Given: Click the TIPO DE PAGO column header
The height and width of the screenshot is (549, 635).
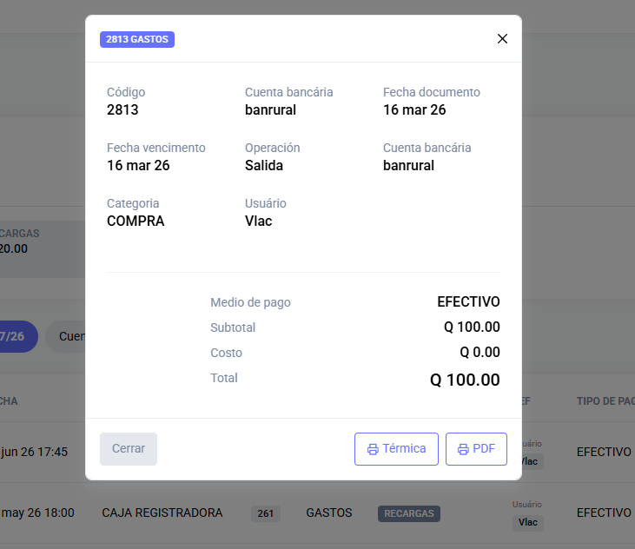Looking at the screenshot, I should click(605, 401).
